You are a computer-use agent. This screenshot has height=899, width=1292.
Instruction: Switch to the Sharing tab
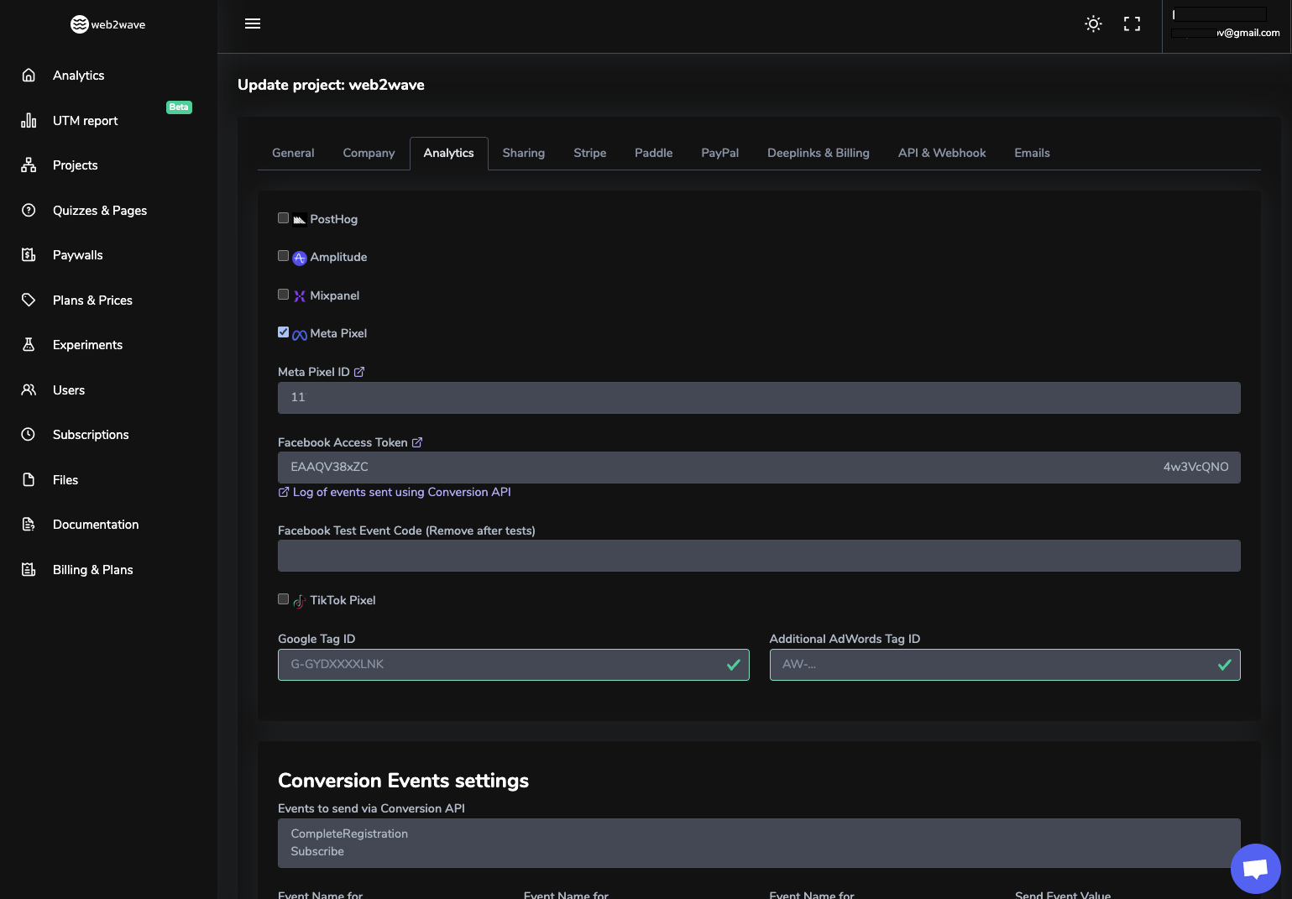coord(524,153)
